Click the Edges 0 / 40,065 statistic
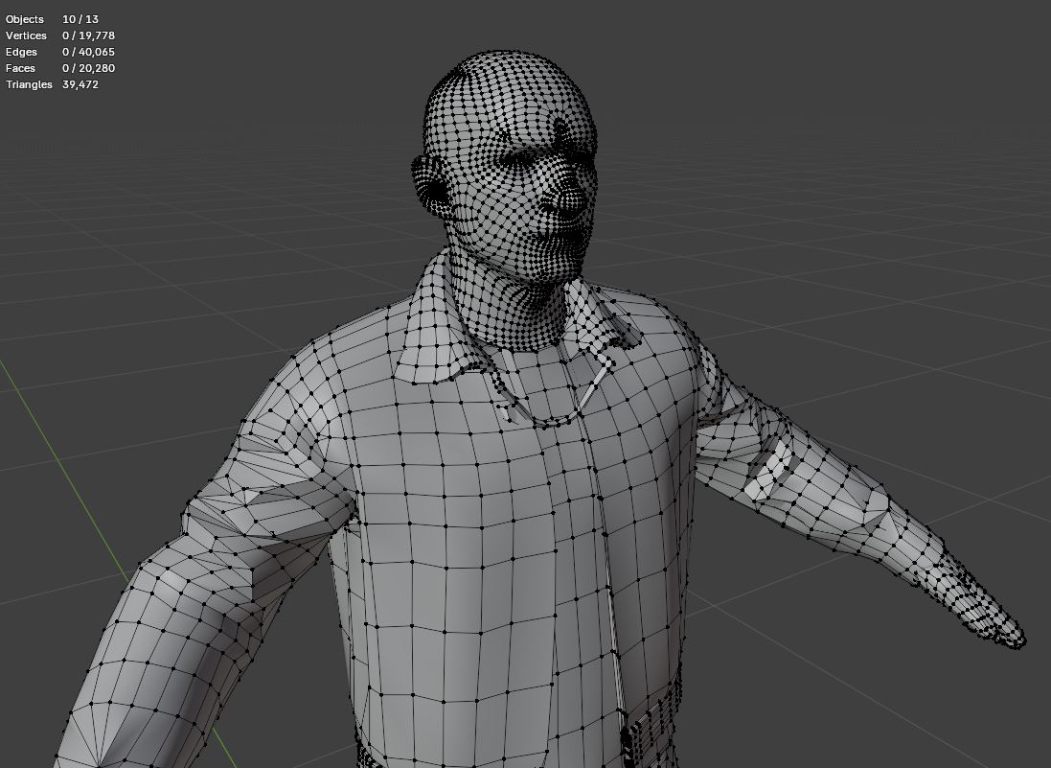This screenshot has width=1051, height=768. click(60, 52)
